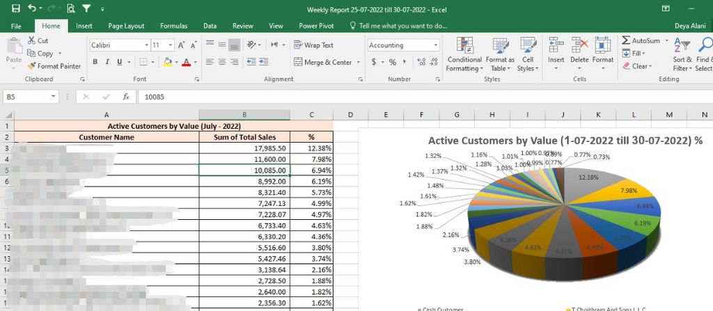Click the Insert cells button
The image size is (713, 311).
tap(556, 54)
